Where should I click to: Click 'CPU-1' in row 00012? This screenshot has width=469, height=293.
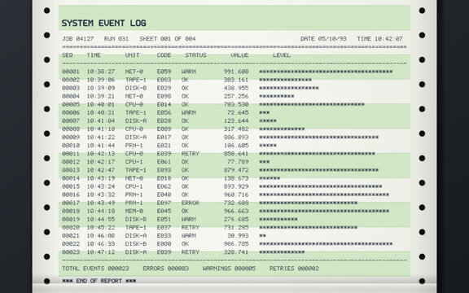tap(134, 162)
